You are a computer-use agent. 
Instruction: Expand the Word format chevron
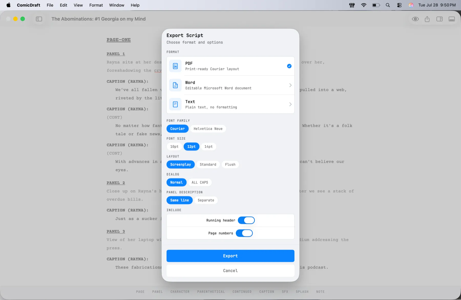(x=290, y=85)
